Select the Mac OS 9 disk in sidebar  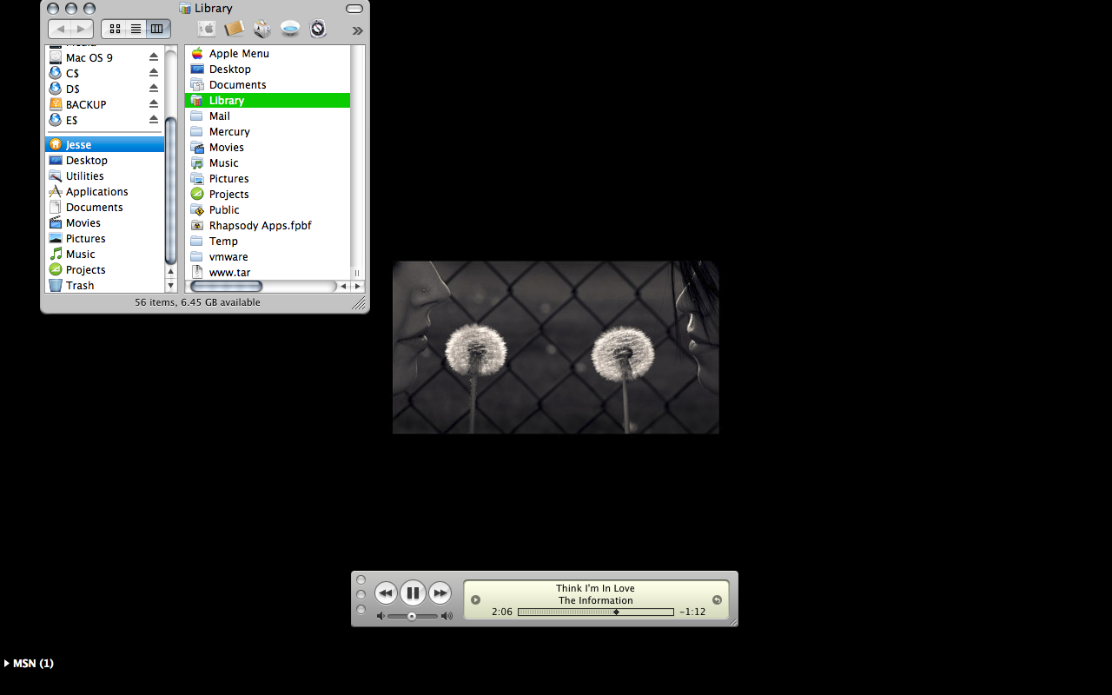click(x=104, y=57)
